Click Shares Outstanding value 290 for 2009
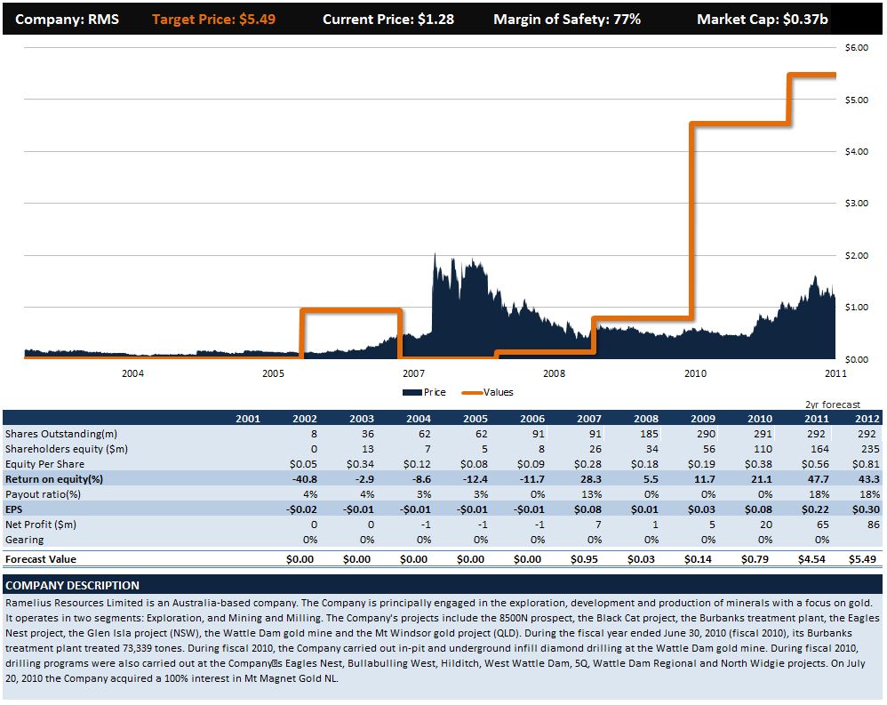This screenshot has height=705, width=887. [x=706, y=434]
